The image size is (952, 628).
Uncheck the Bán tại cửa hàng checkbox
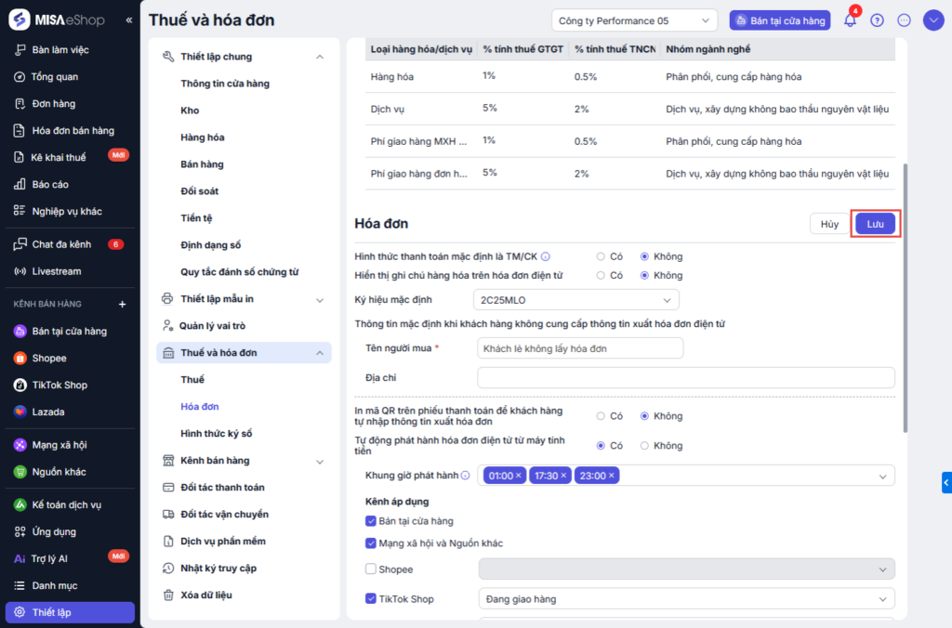(371, 521)
